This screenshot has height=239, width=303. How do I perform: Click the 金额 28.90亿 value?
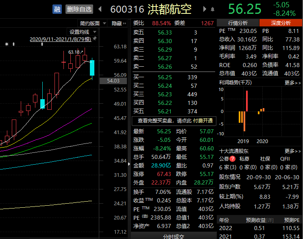(x=161, y=165)
